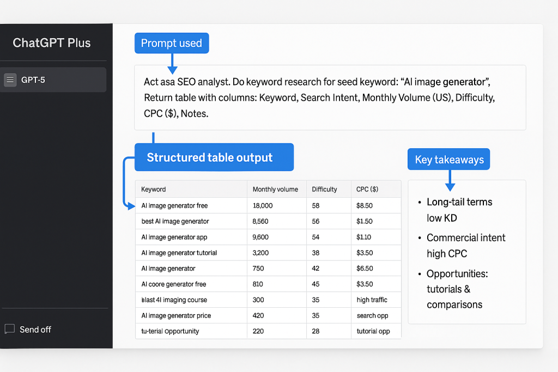Click the chat bubble icon beside Send off
The image size is (558, 372).
pos(9,329)
